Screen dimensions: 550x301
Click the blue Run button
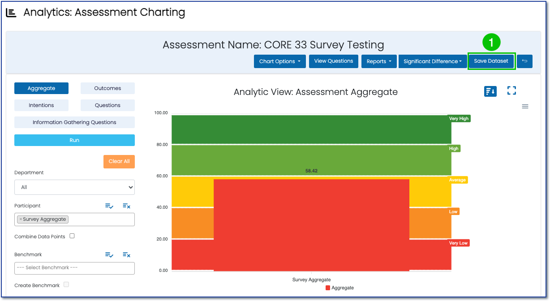[x=74, y=140]
